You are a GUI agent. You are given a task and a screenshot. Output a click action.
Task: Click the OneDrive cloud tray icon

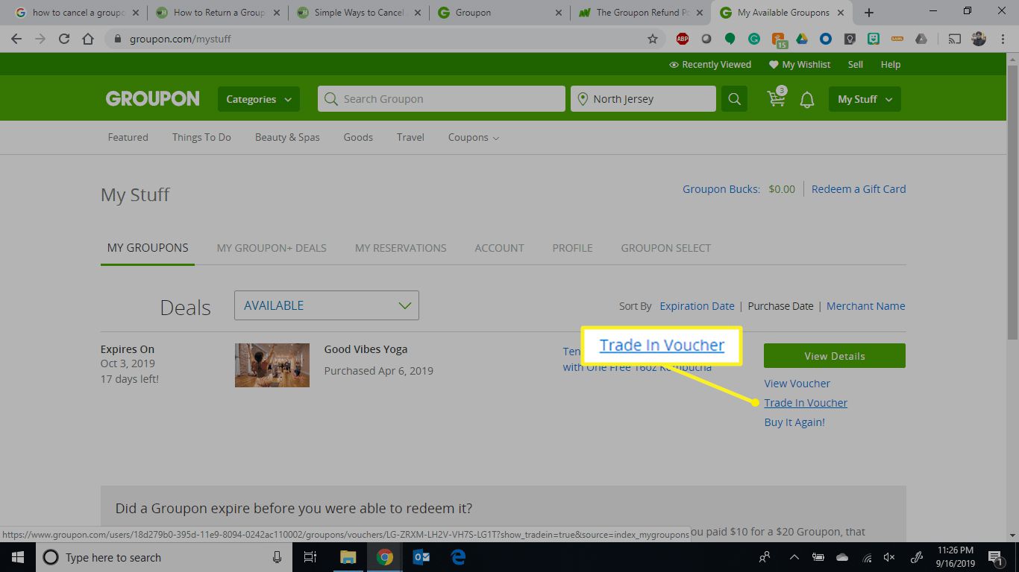(842, 557)
